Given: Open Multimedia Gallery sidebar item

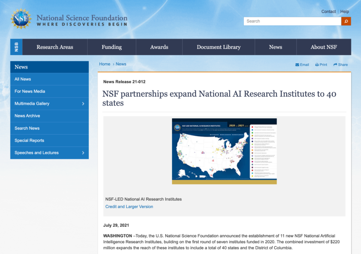Looking at the screenshot, I should [49, 104].
